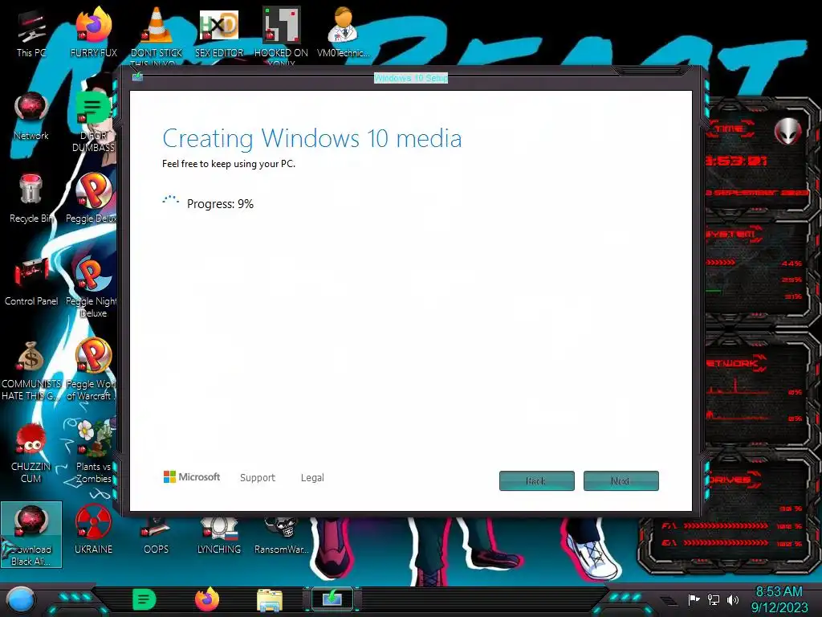Open the Support link in Setup
The width and height of the screenshot is (822, 617).
tap(258, 477)
